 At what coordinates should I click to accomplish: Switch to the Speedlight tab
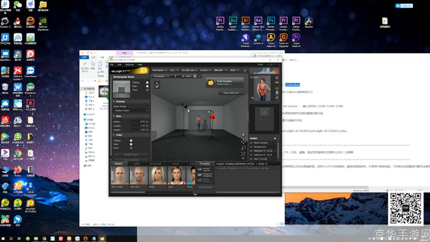click(x=155, y=164)
